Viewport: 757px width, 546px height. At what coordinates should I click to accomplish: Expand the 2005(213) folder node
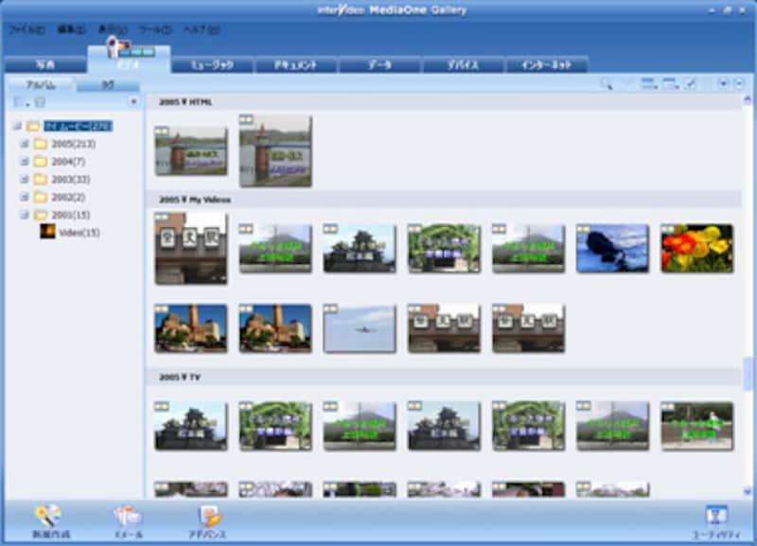point(25,144)
